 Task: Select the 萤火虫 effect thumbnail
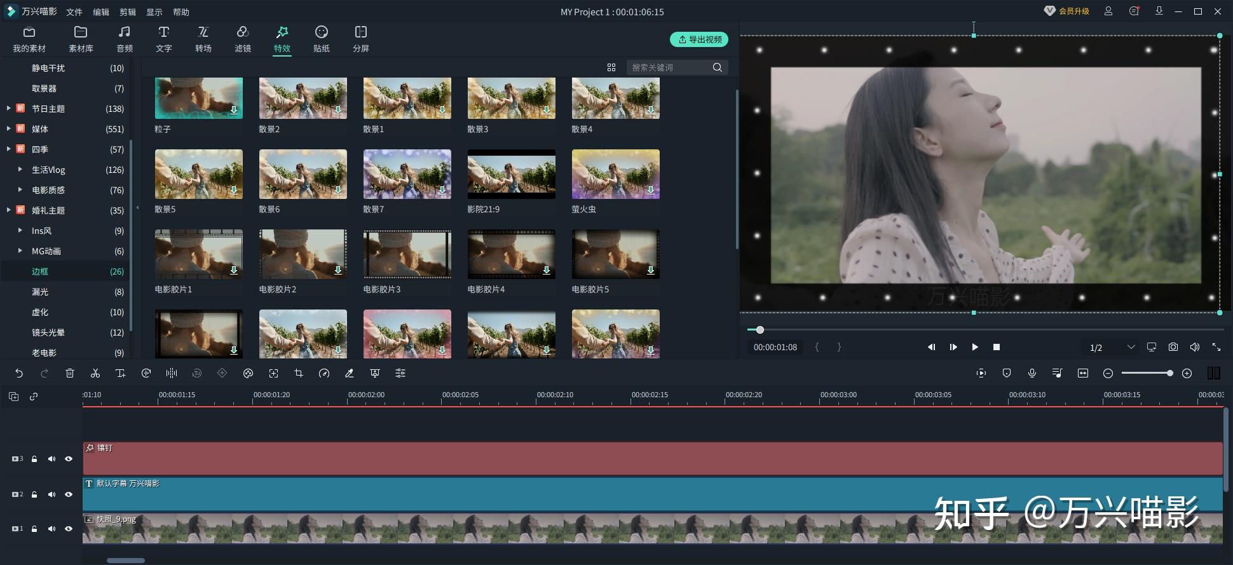(x=615, y=174)
